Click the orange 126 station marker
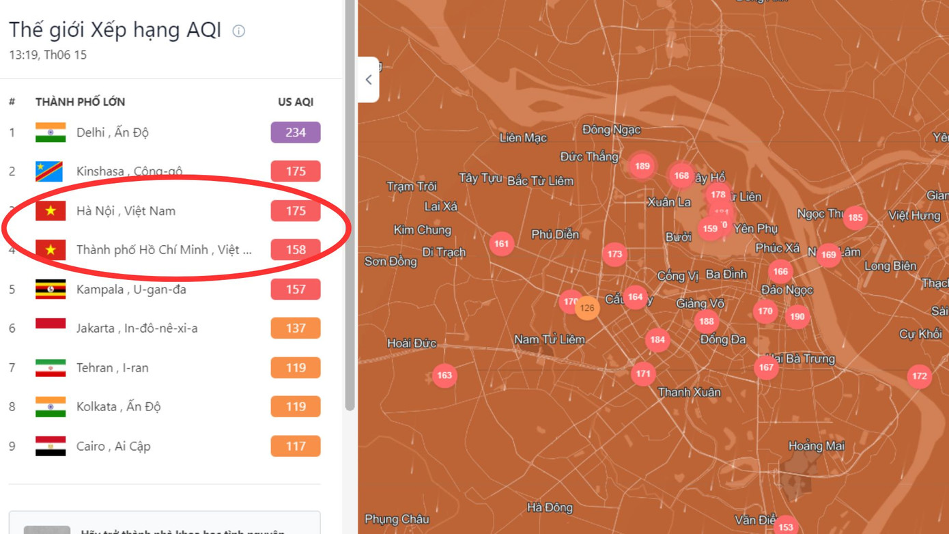 (x=586, y=309)
